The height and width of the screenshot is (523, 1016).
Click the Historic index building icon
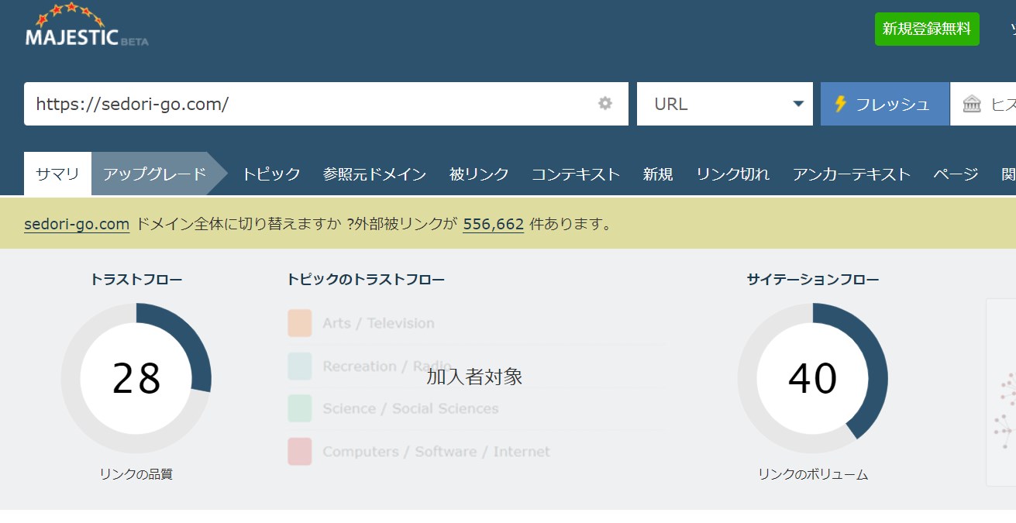point(972,104)
